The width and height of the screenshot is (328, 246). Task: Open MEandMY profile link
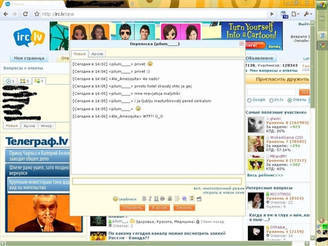[278, 156]
